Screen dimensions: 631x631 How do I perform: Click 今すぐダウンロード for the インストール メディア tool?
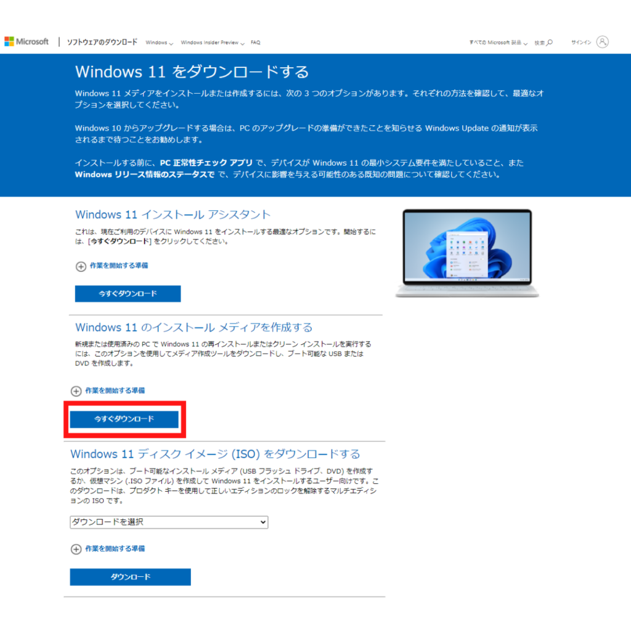click(x=124, y=419)
